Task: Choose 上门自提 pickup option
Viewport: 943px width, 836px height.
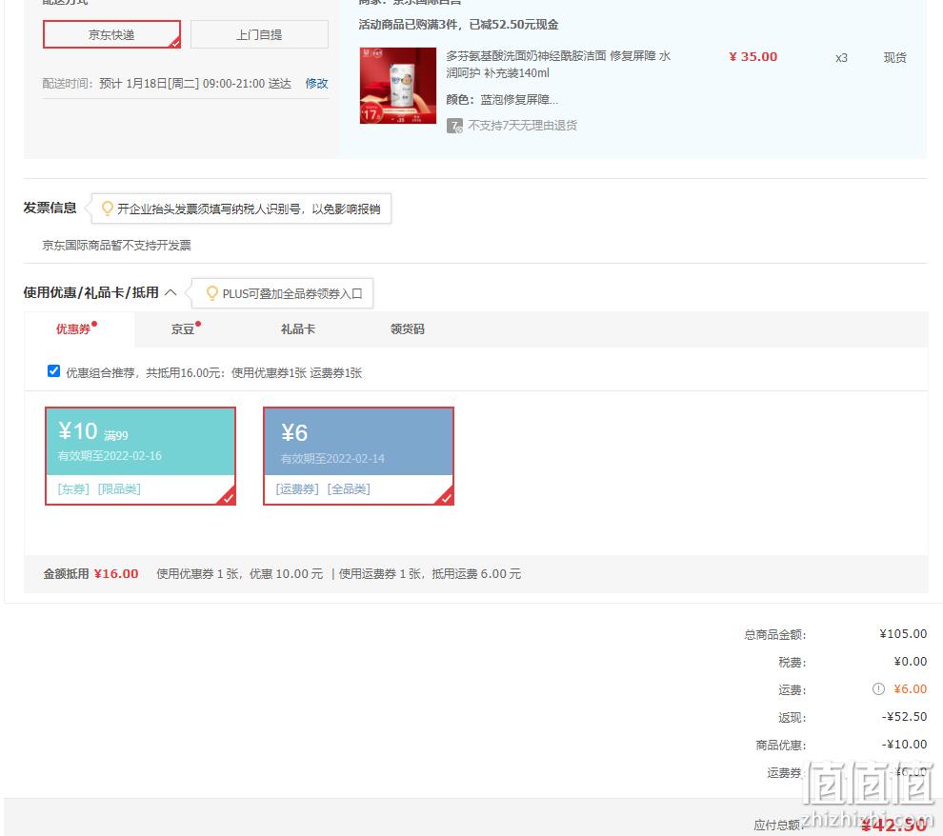Action: click(259, 34)
